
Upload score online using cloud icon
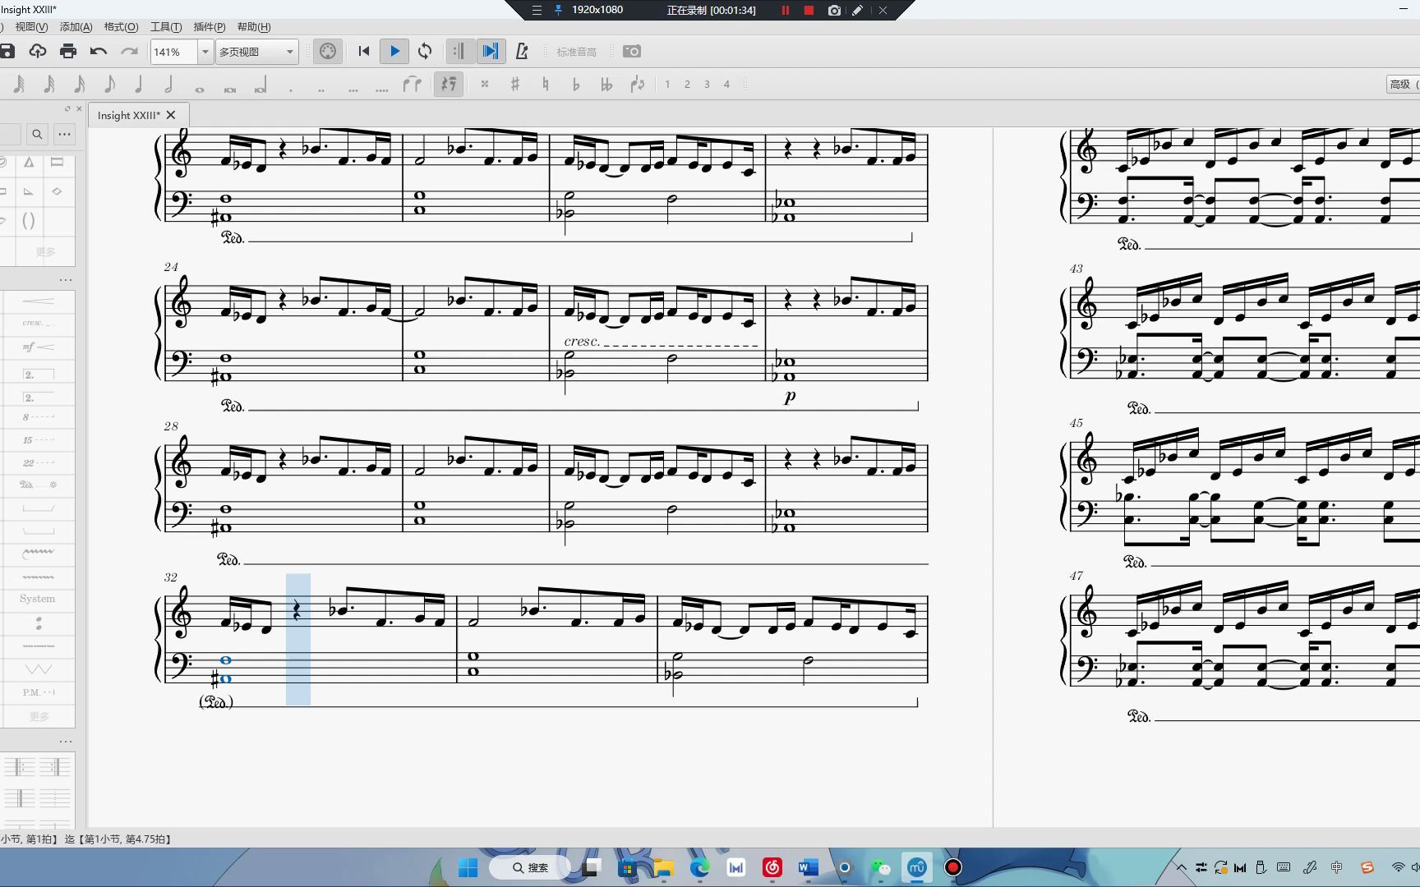pyautogui.click(x=37, y=51)
